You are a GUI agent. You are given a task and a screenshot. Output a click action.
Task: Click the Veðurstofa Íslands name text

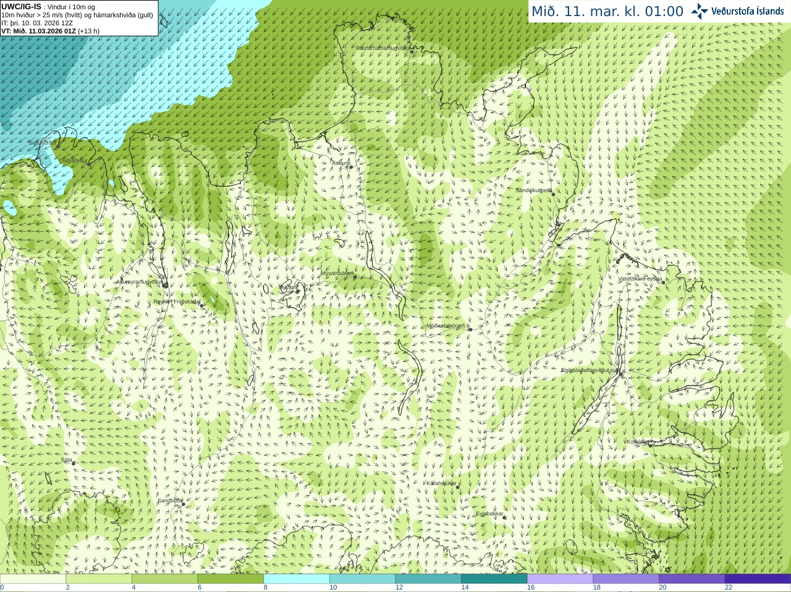(747, 11)
